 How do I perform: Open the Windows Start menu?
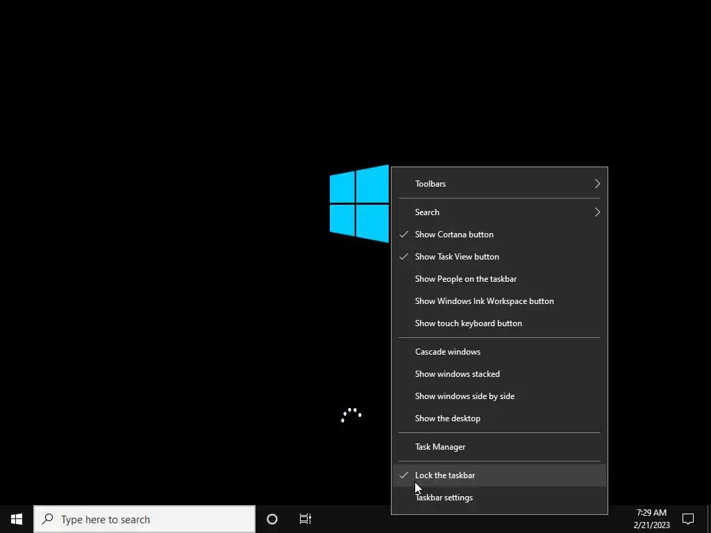[x=17, y=519]
